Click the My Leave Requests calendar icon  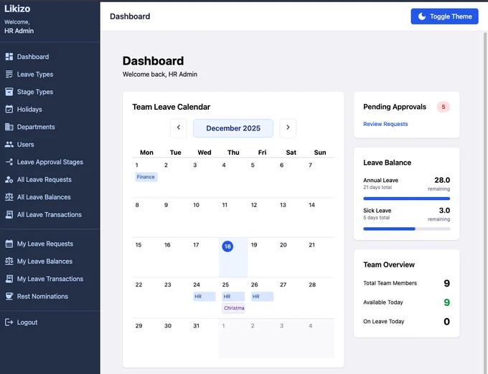coord(9,244)
